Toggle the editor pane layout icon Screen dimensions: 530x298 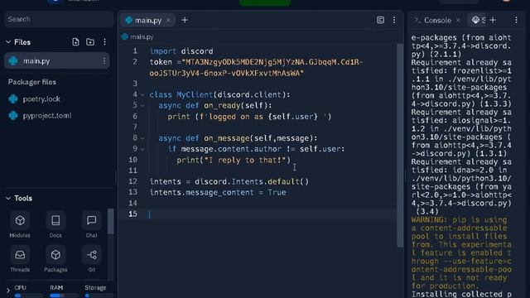tap(380, 20)
